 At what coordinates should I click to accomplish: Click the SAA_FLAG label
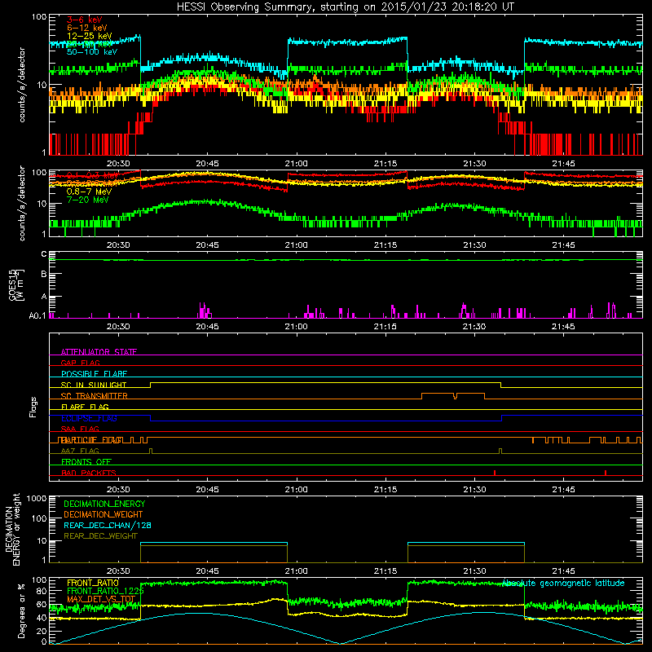pos(80,429)
